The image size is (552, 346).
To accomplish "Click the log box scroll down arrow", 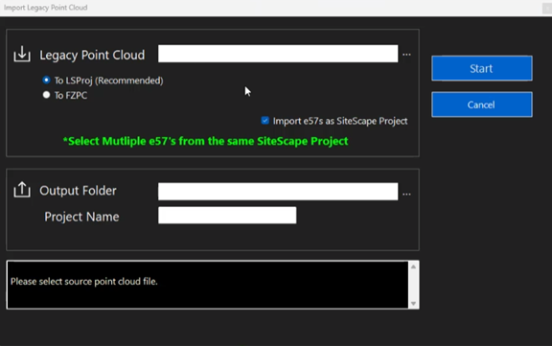I will [413, 304].
